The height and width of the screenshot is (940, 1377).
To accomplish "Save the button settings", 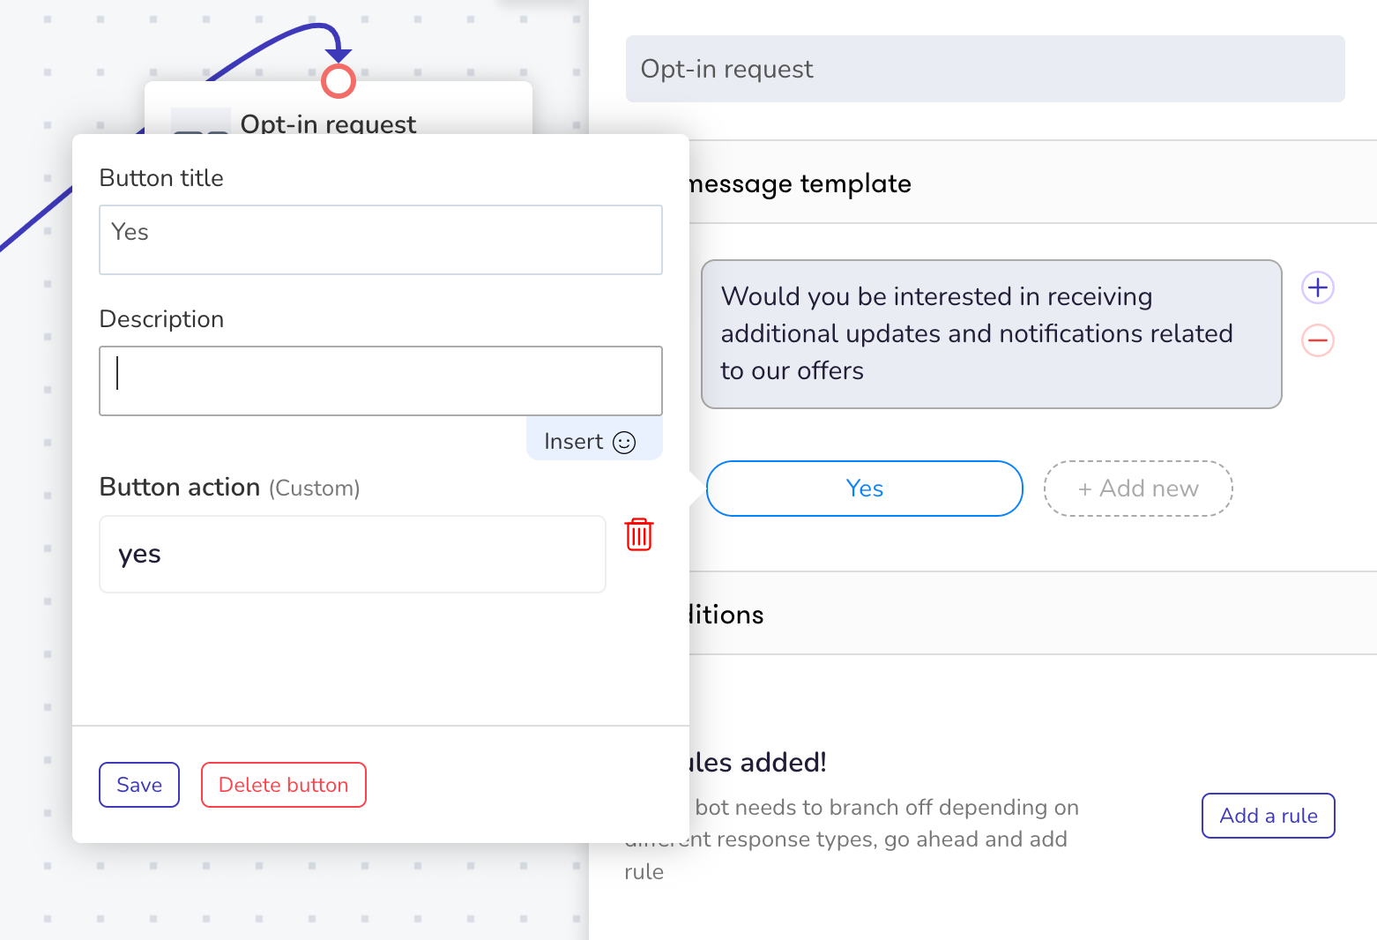I will (139, 785).
